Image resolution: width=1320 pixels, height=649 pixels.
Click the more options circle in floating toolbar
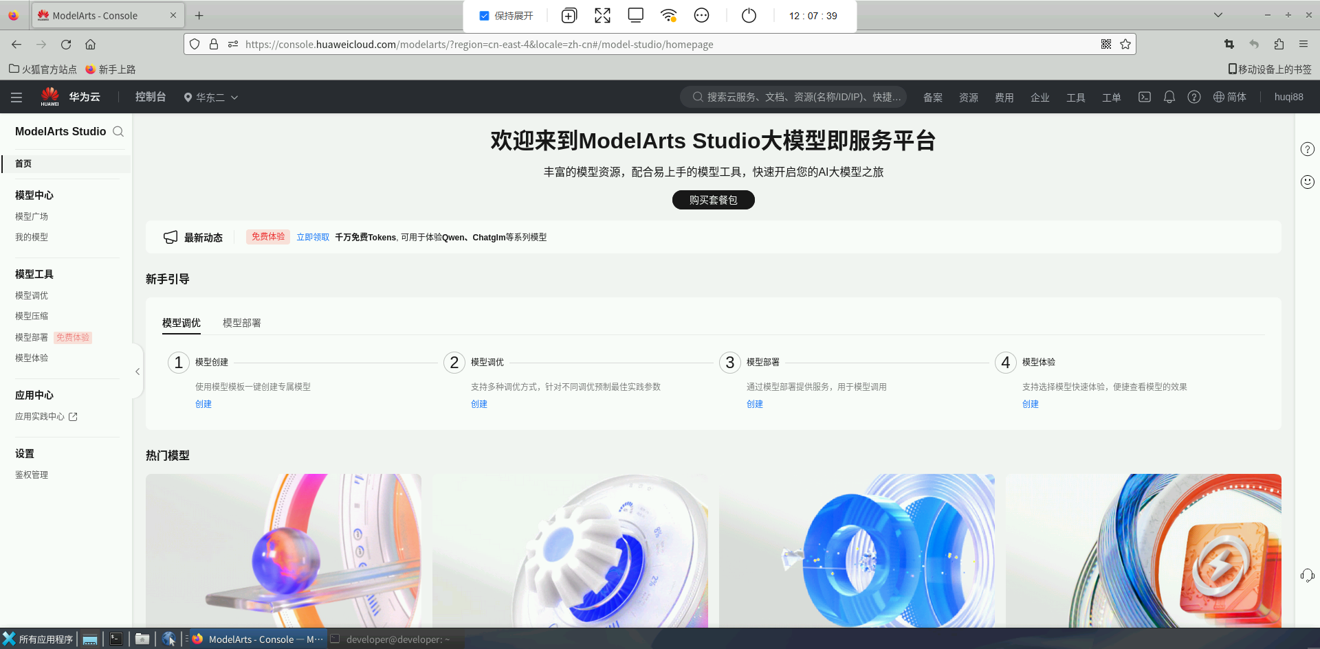click(701, 16)
